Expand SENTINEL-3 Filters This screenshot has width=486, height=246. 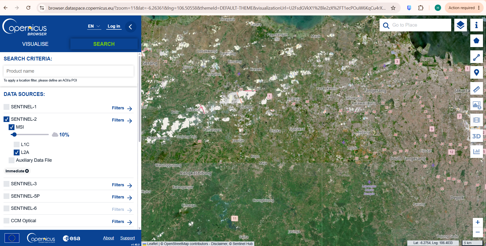tap(122, 185)
